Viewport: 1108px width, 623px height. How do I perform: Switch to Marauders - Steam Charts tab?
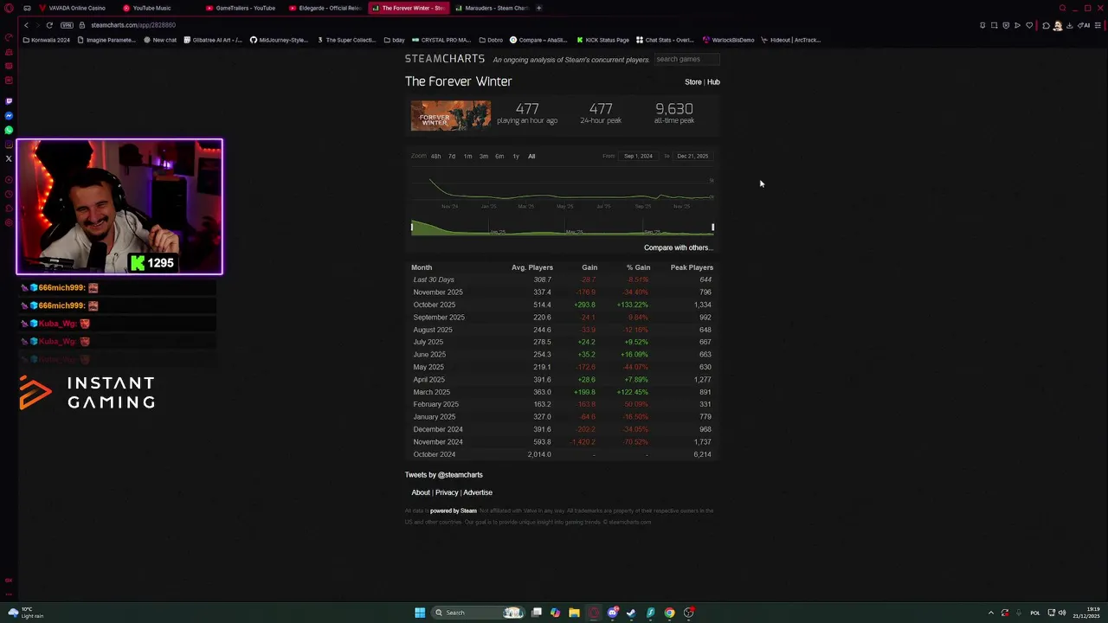492,8
